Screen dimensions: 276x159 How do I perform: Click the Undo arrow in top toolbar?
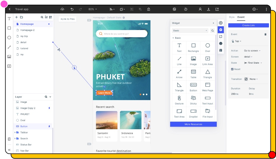point(72,9)
